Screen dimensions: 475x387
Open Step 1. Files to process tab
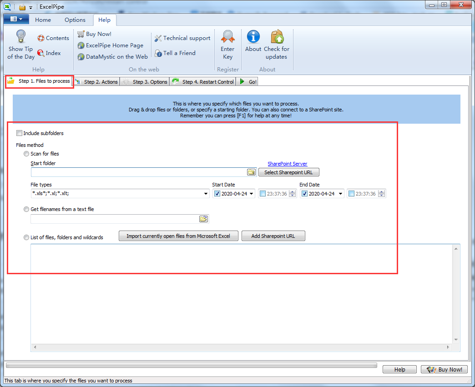click(40, 81)
